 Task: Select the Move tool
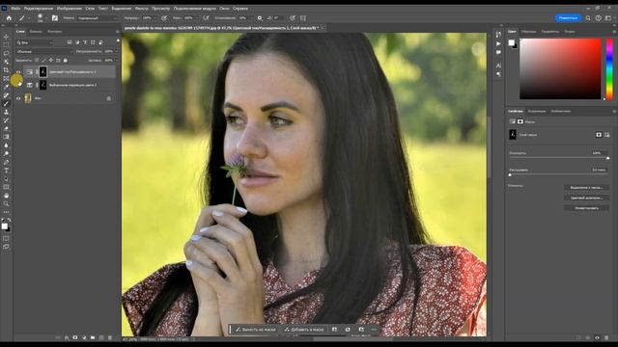(6, 37)
